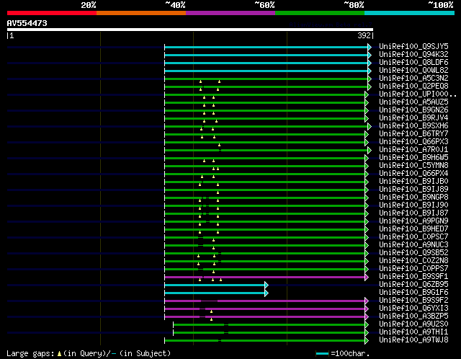Screen dimensions: 461x359
Task: Click the UniRef100_A9PGN9 label
Action: [x=413, y=221]
